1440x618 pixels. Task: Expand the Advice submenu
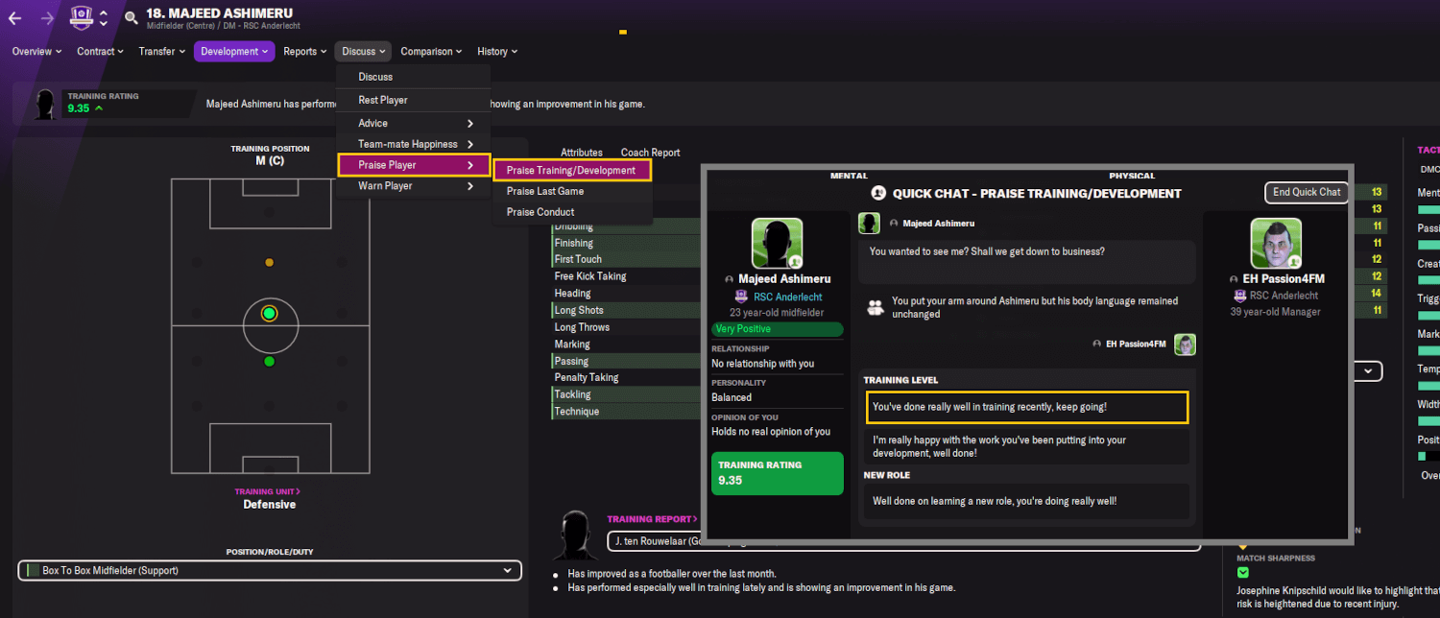click(413, 123)
